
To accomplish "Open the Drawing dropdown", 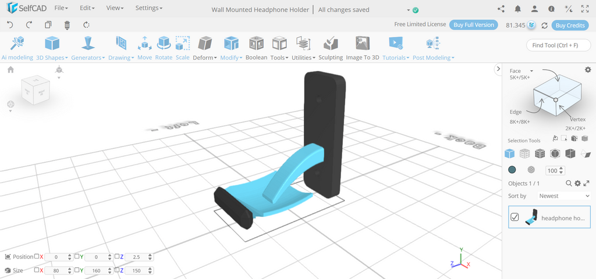I will pos(121,48).
